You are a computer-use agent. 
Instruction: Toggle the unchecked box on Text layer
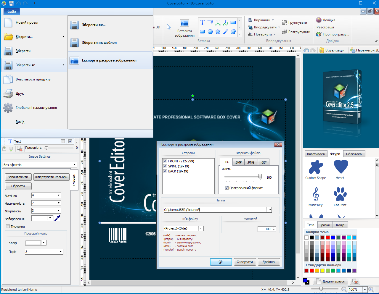pos(63,141)
